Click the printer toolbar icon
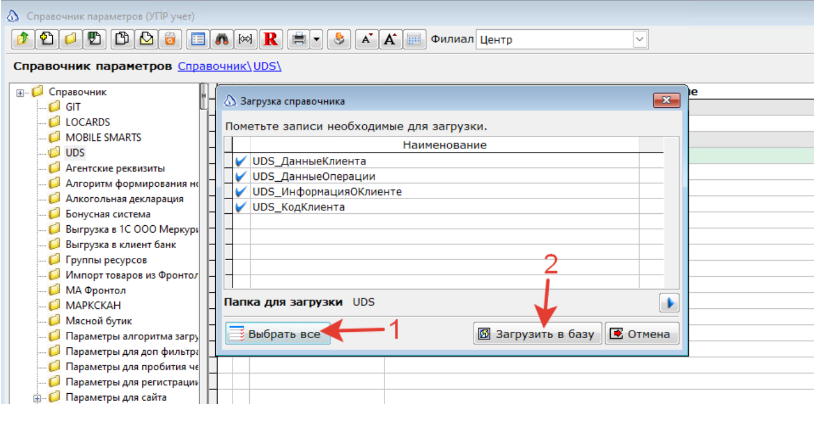The width and height of the screenshot is (814, 423). 299,40
